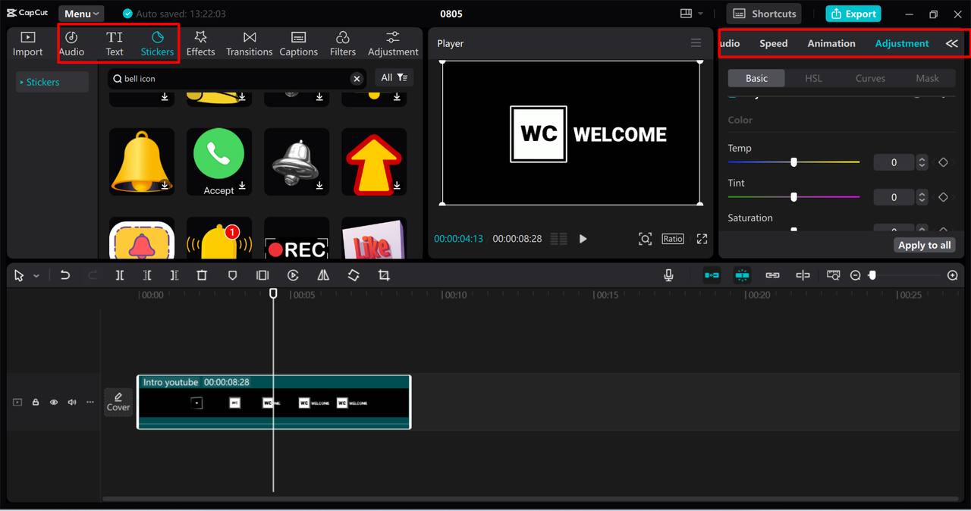
Task: Split the clip at playhead
Action: click(120, 275)
